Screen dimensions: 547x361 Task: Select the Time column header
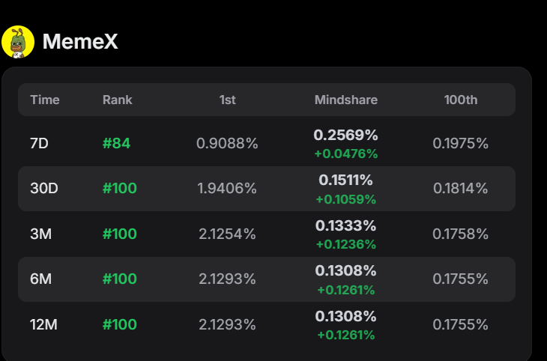coord(45,100)
